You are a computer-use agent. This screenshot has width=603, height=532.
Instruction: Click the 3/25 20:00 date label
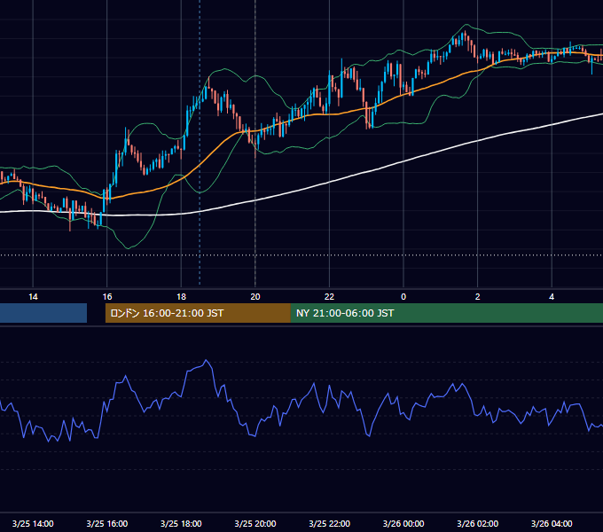[x=255, y=523]
